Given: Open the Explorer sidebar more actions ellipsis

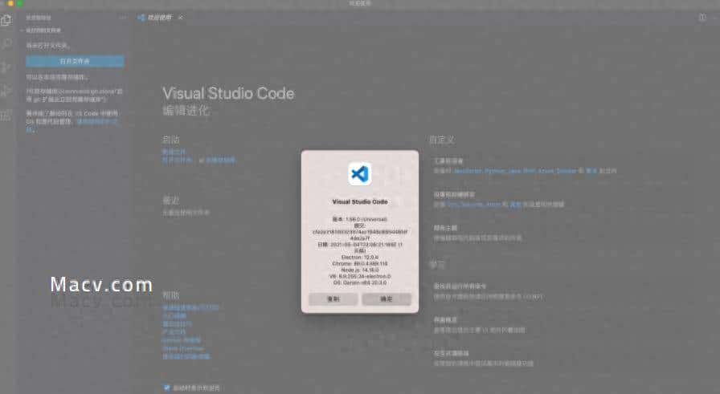Looking at the screenshot, I should tap(123, 18).
